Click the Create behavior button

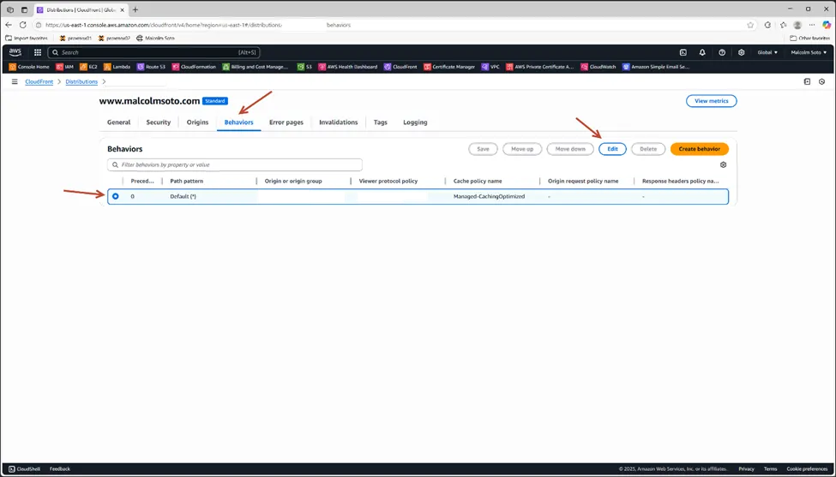(x=700, y=149)
